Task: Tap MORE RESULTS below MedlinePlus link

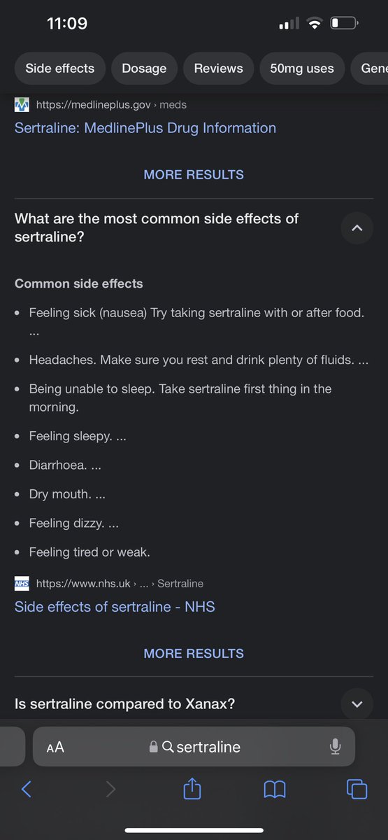Action: coord(194,175)
